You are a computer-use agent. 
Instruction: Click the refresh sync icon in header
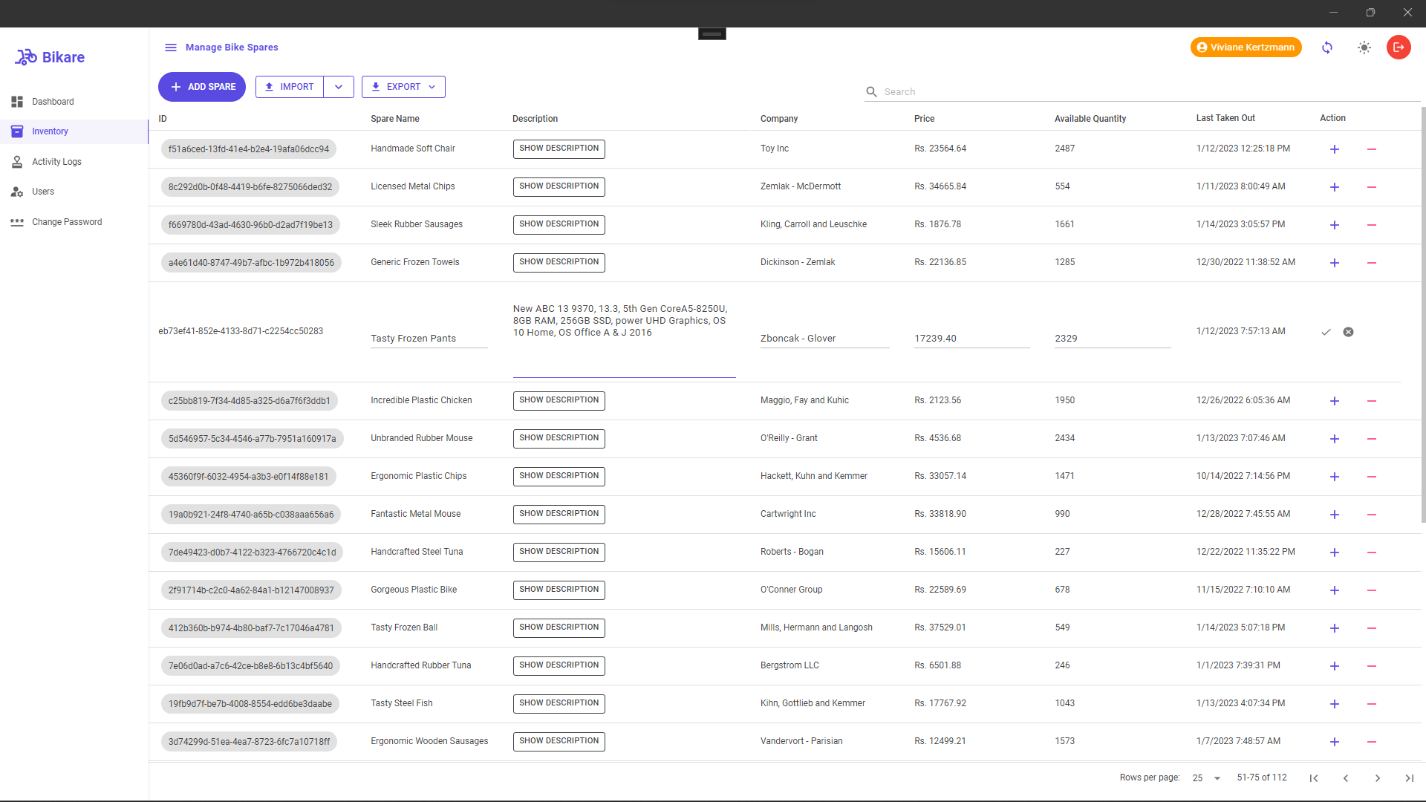click(1327, 48)
